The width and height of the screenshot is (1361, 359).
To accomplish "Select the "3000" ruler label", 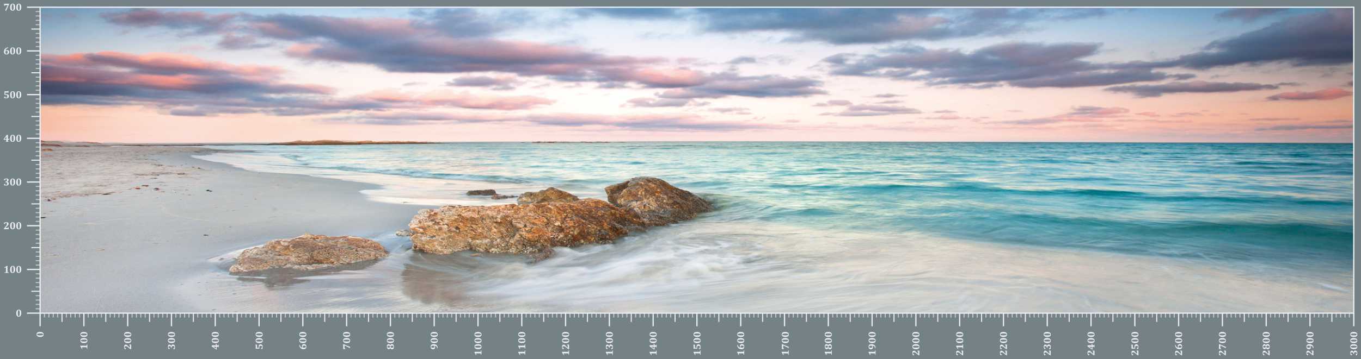I will (1353, 343).
